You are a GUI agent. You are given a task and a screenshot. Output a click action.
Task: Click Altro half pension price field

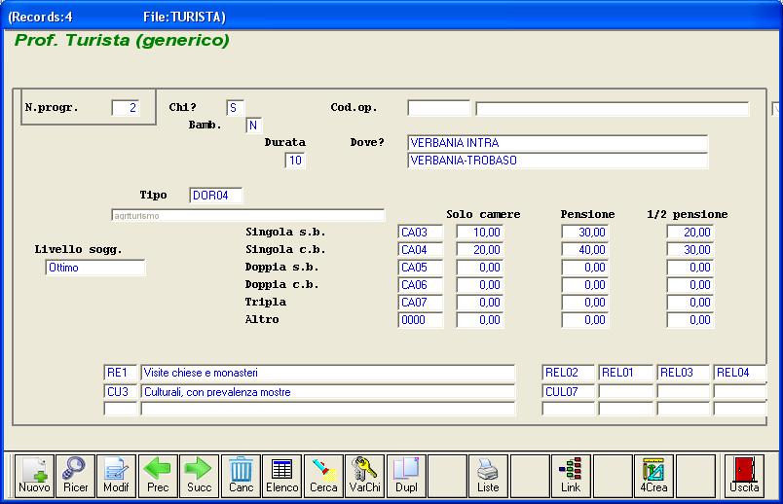690,320
